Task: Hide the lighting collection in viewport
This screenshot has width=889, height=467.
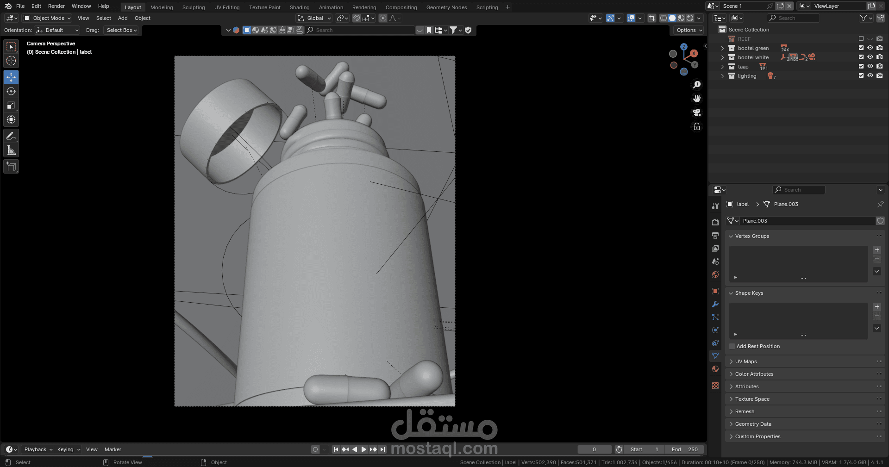Action: pyautogui.click(x=870, y=76)
